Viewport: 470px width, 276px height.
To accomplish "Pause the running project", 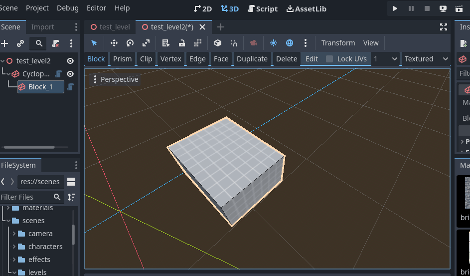I will 411,8.
